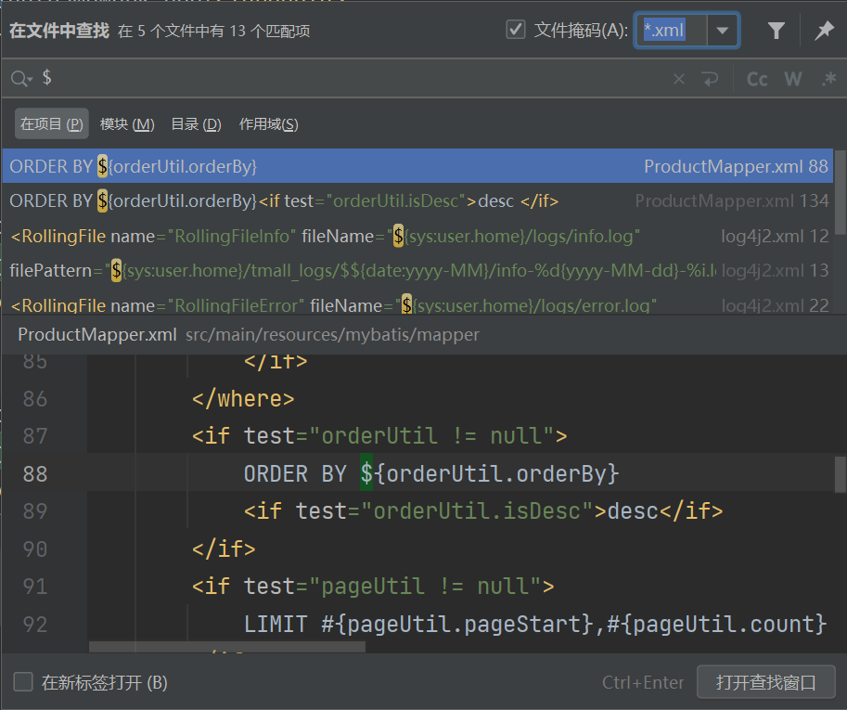Switch to the 目录 scope tab
Image resolution: width=847 pixels, height=710 pixels.
pyautogui.click(x=196, y=124)
